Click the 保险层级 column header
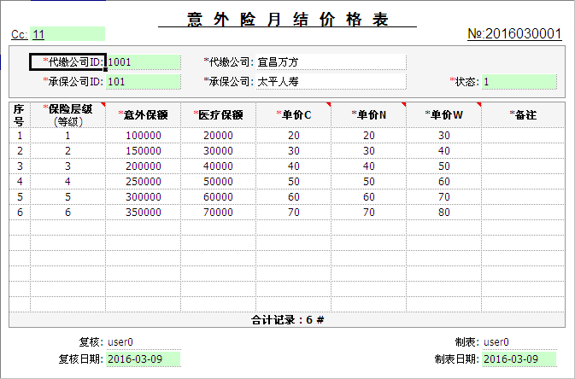 67,115
